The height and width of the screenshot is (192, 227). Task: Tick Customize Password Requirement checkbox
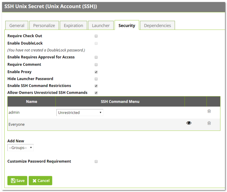[x=96, y=161]
